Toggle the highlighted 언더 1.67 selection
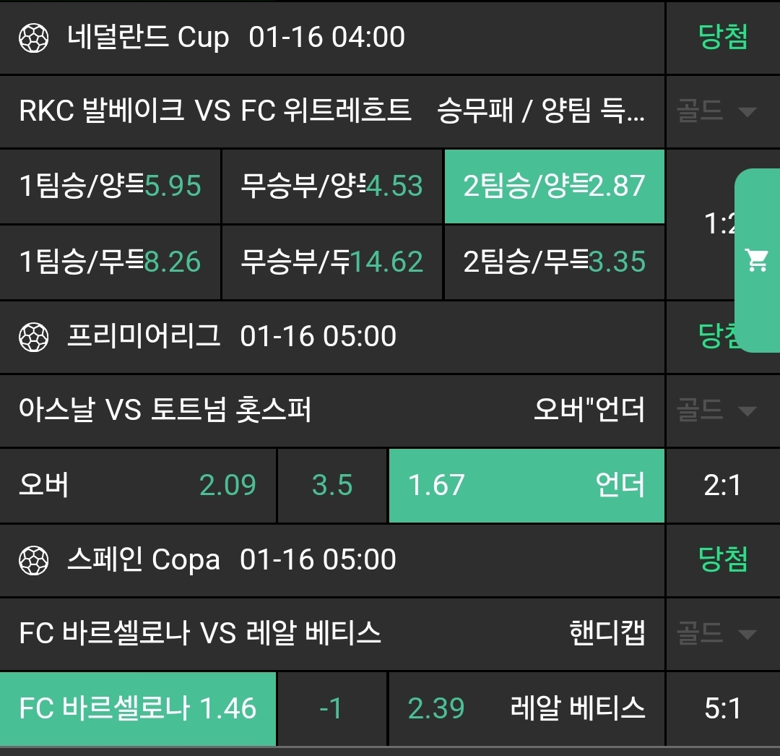 (x=526, y=485)
